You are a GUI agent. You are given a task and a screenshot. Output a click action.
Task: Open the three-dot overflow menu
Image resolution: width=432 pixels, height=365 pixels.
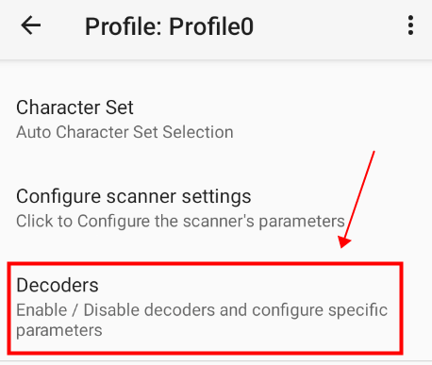(410, 25)
